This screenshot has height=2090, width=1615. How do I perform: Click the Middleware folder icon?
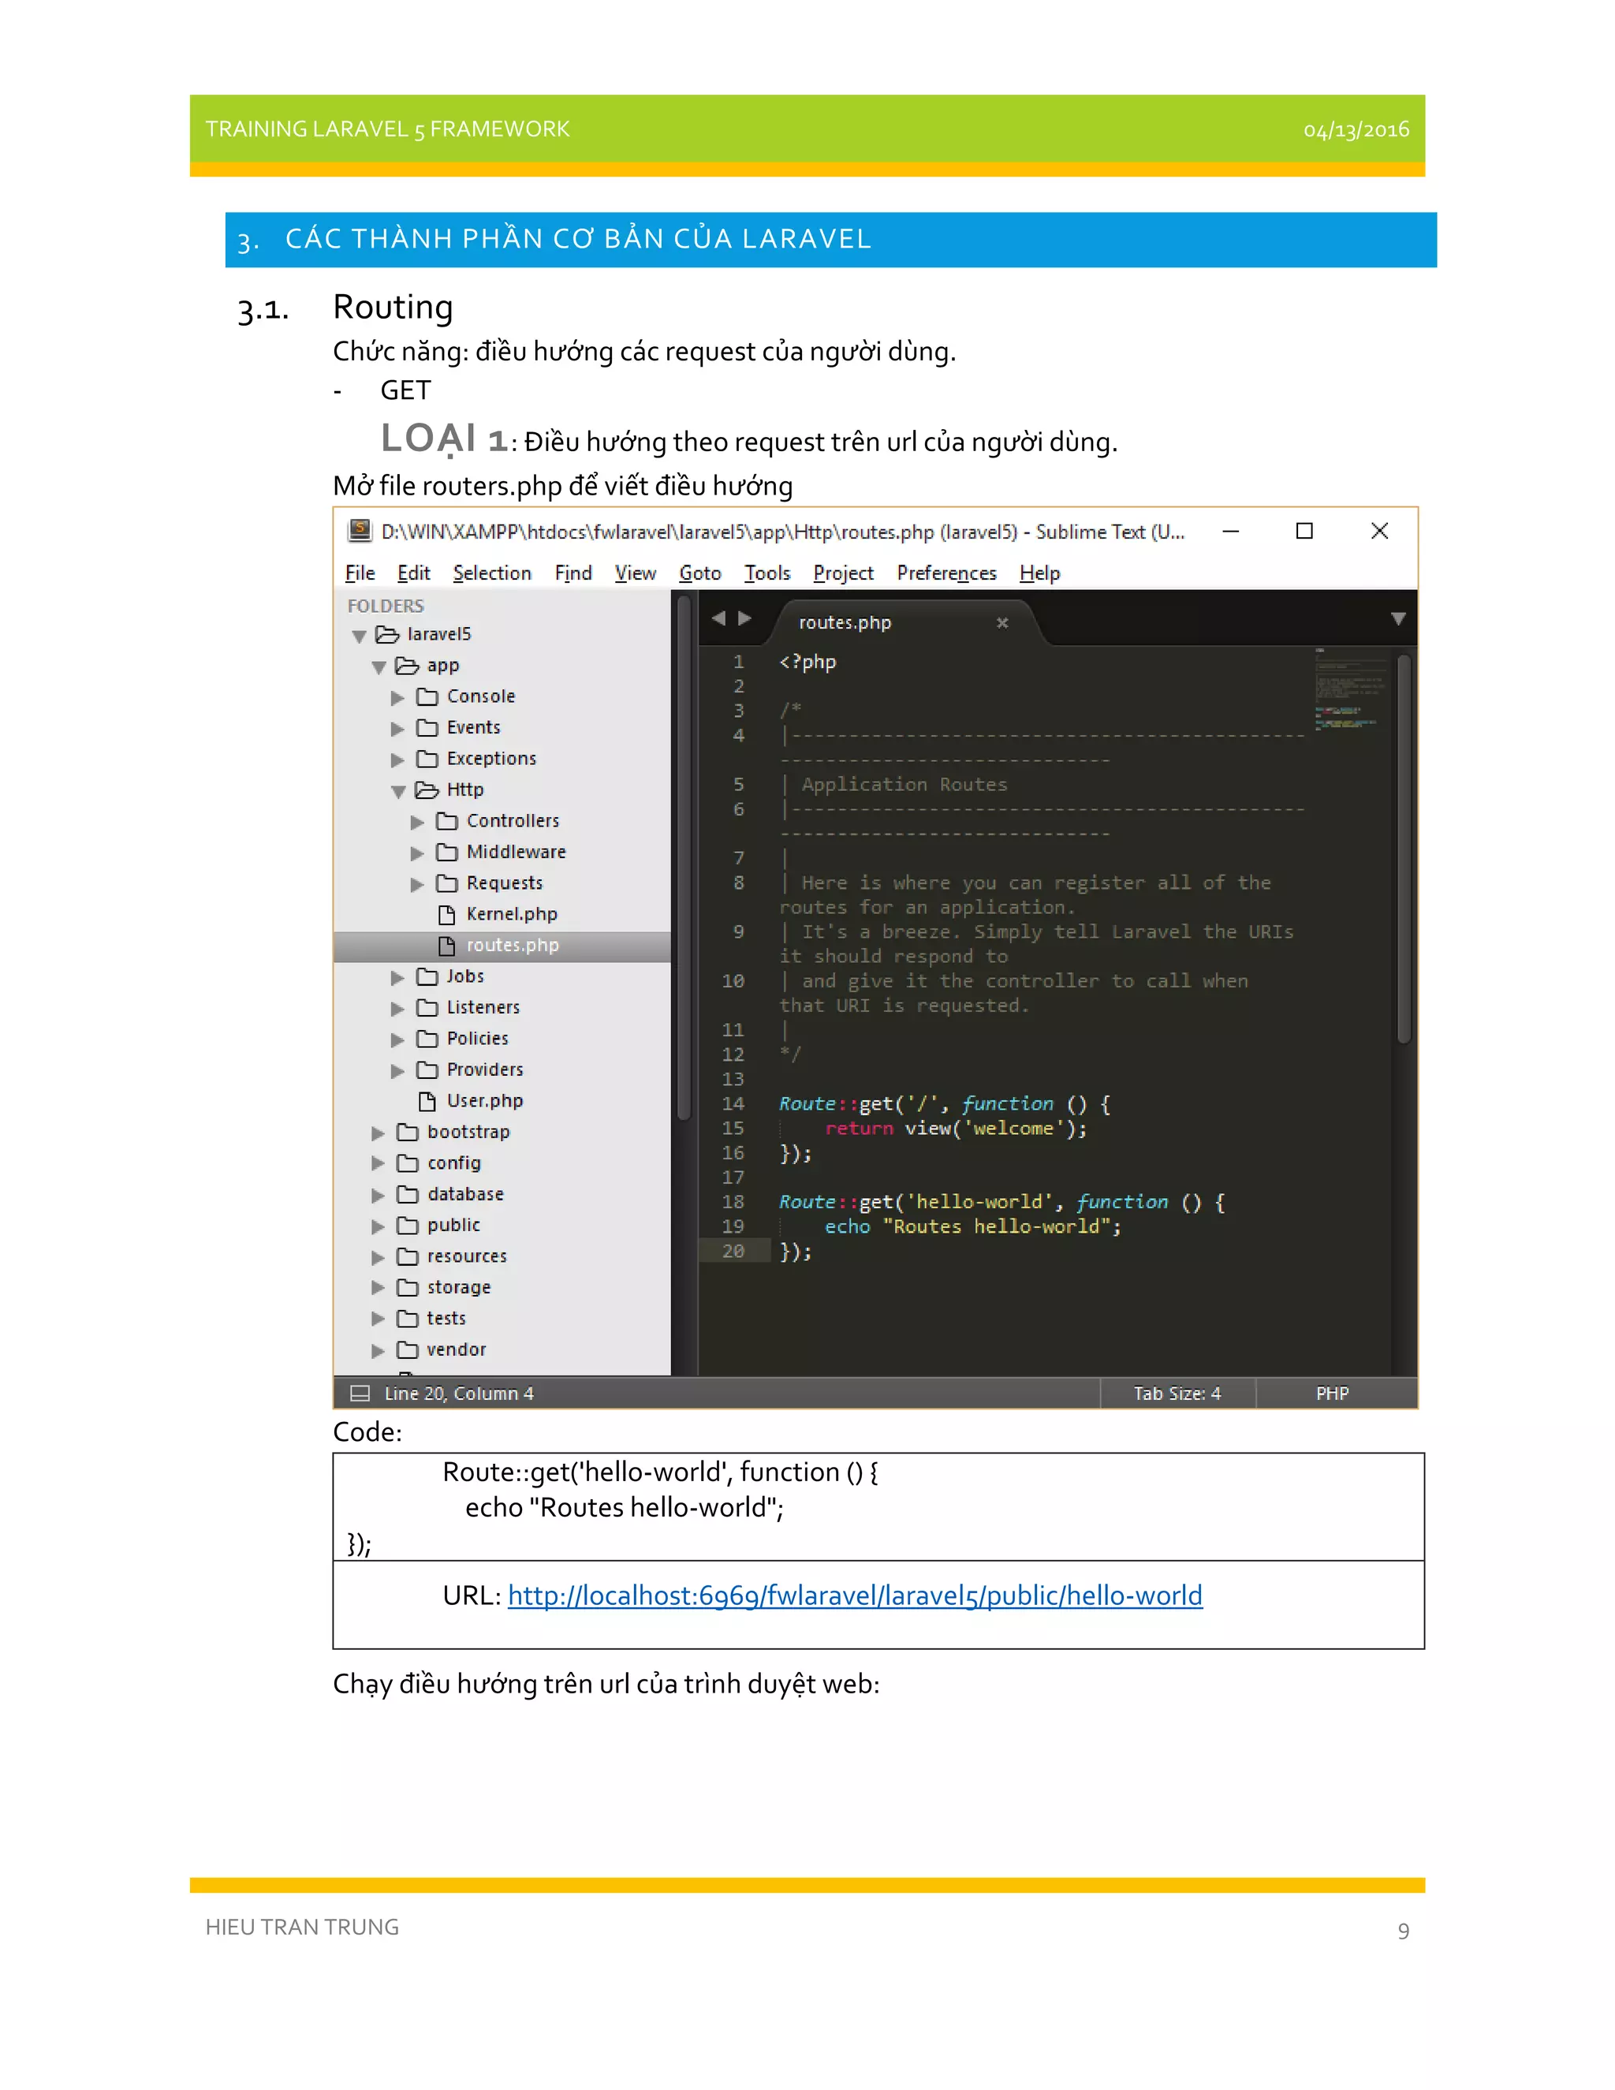tap(447, 853)
